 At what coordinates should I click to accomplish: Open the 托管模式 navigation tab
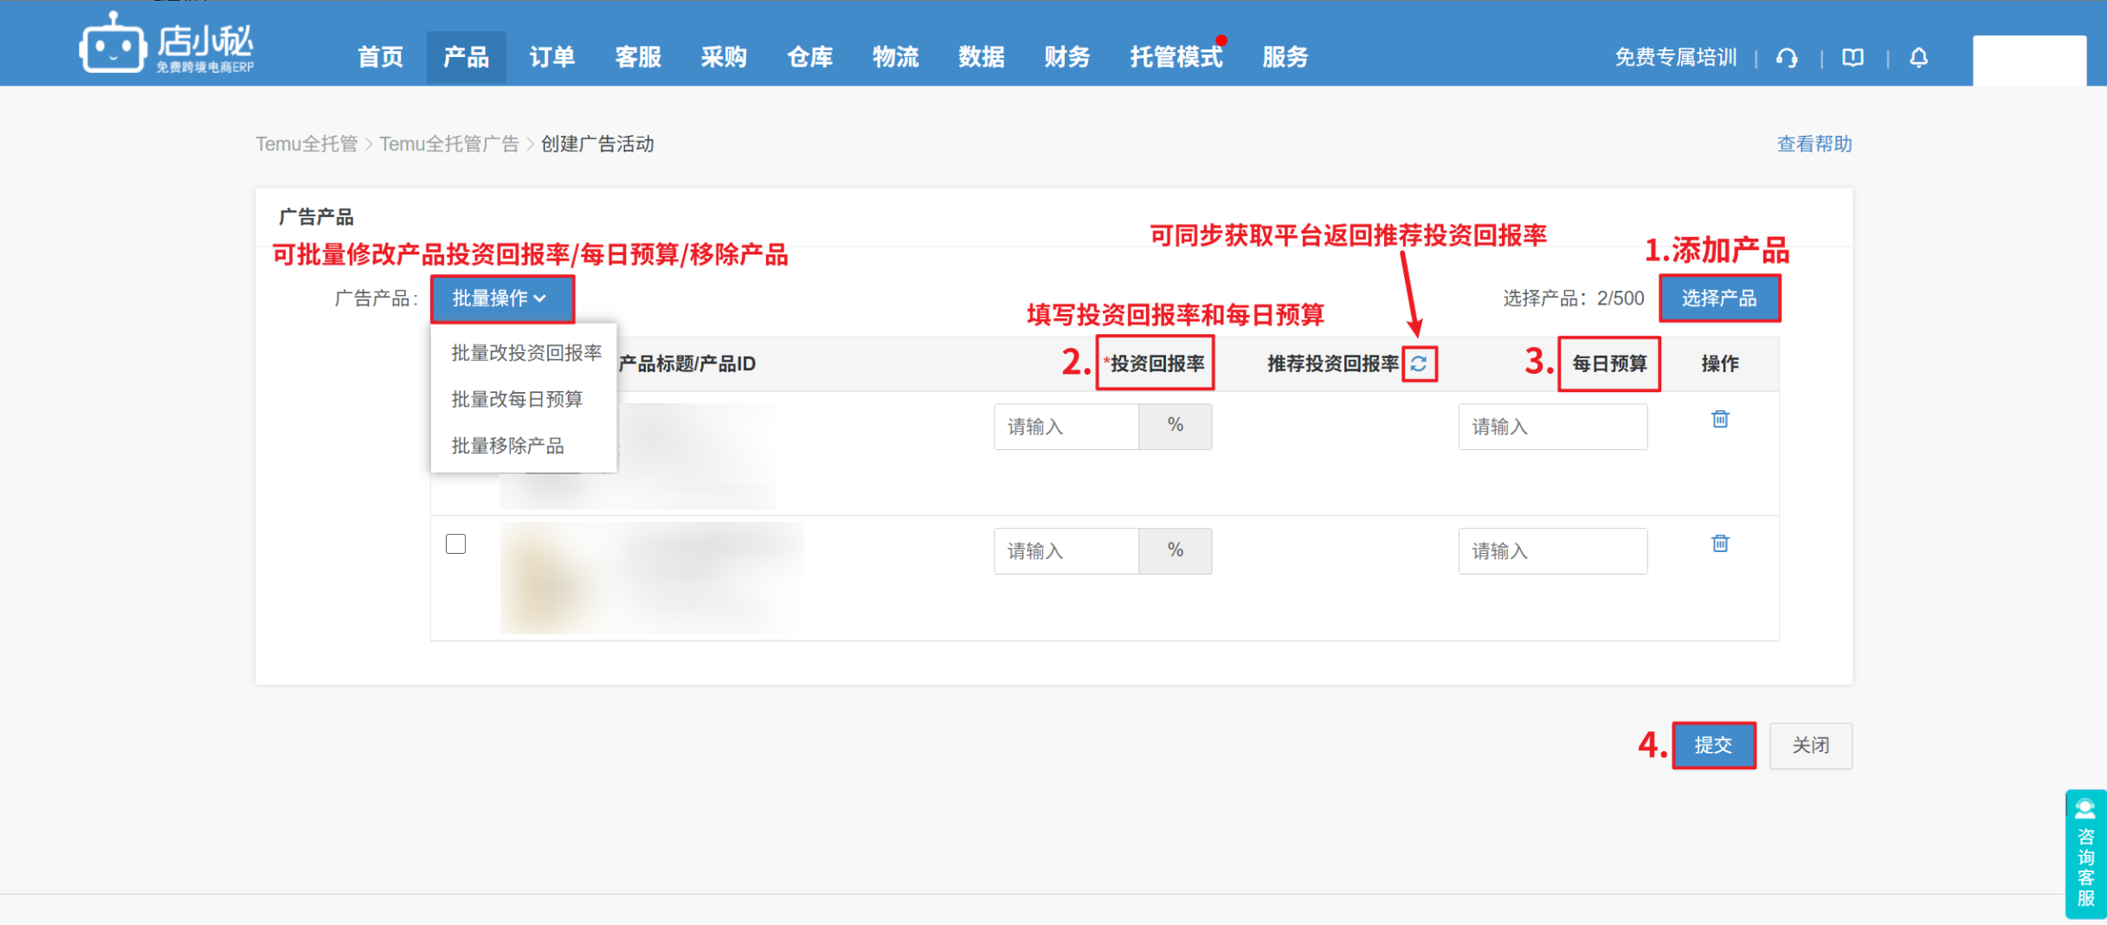[x=1176, y=57]
